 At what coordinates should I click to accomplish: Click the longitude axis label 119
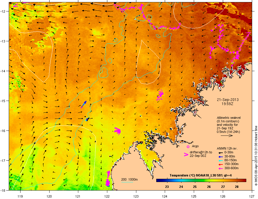20,196
